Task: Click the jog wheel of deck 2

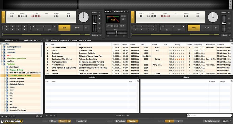Action: pos(213,17)
